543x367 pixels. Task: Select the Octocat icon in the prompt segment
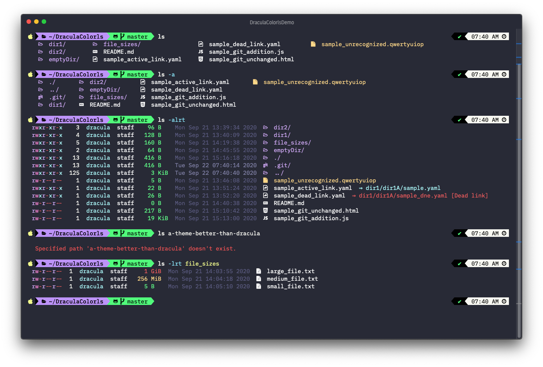coord(115,36)
